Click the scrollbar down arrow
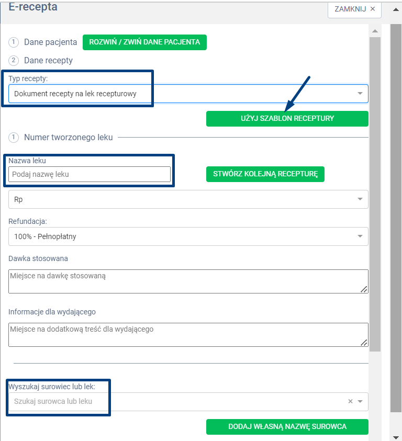The image size is (402, 441). coord(396,437)
